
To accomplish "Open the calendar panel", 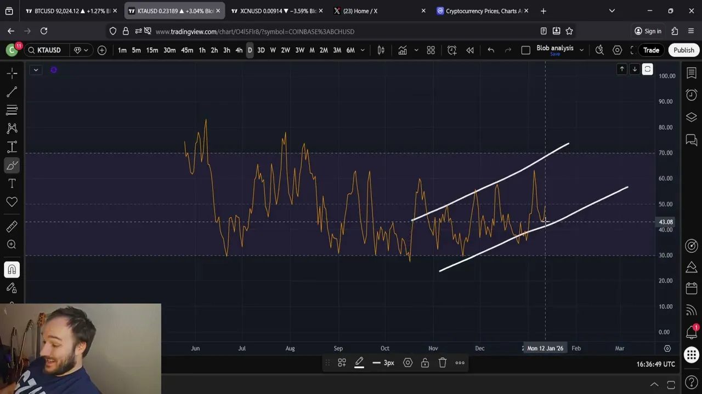I will (x=692, y=288).
